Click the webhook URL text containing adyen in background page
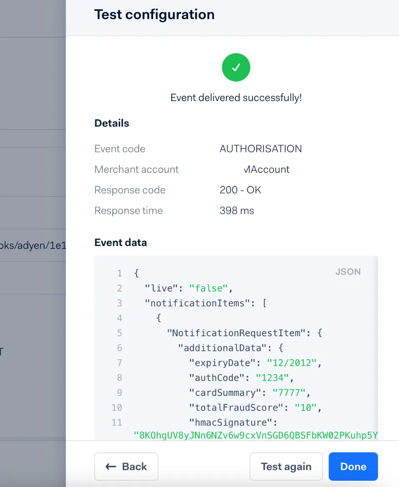This screenshot has height=487, width=399. click(x=33, y=245)
